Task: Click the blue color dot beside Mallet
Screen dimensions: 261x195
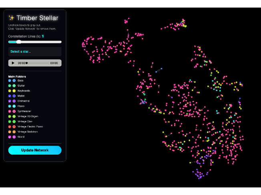Action: (x=14, y=96)
